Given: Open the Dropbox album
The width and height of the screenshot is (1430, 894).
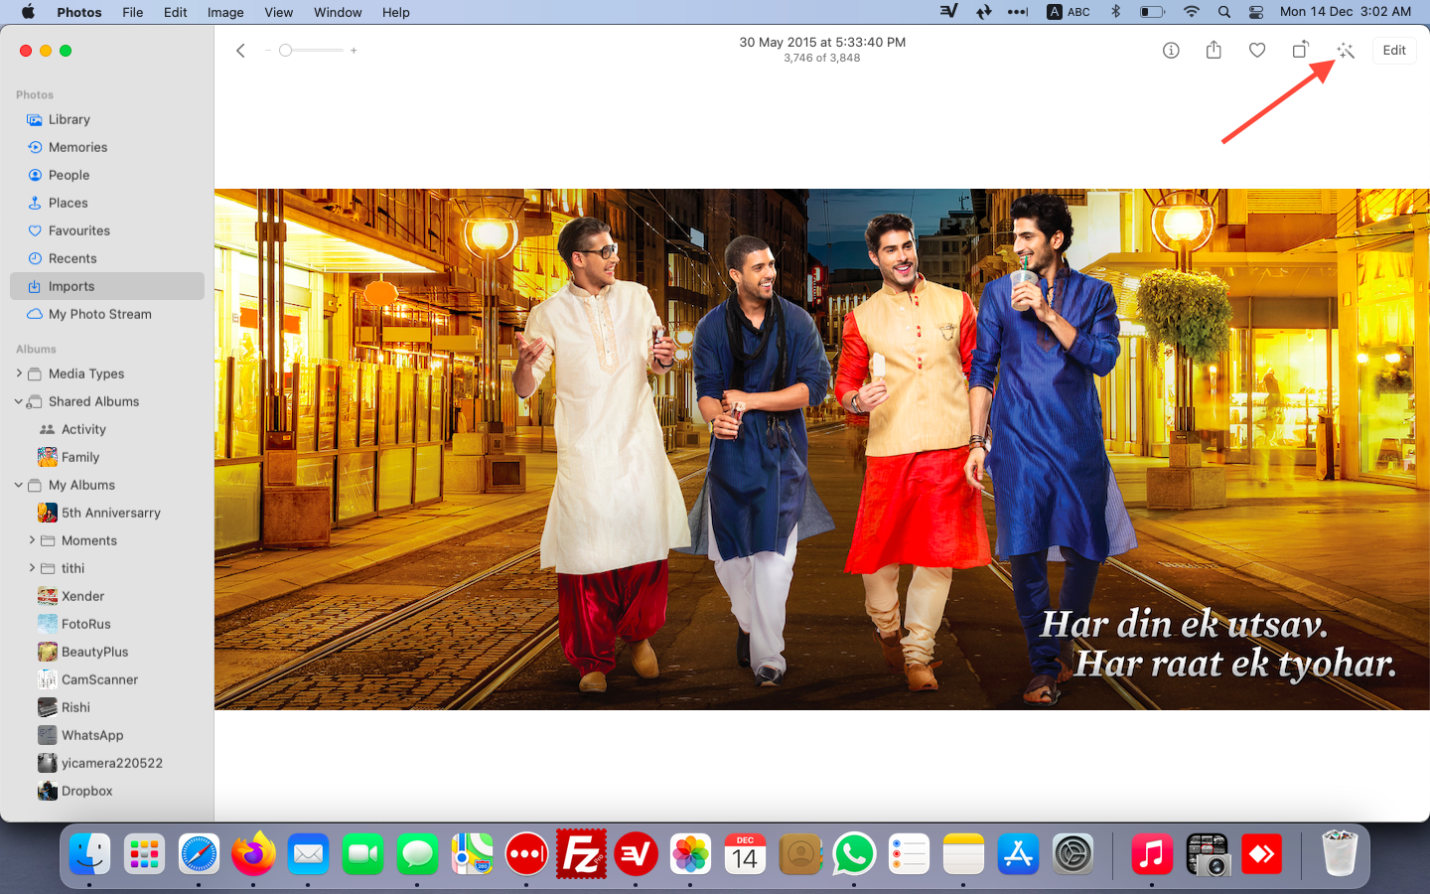Looking at the screenshot, I should pos(107,791).
